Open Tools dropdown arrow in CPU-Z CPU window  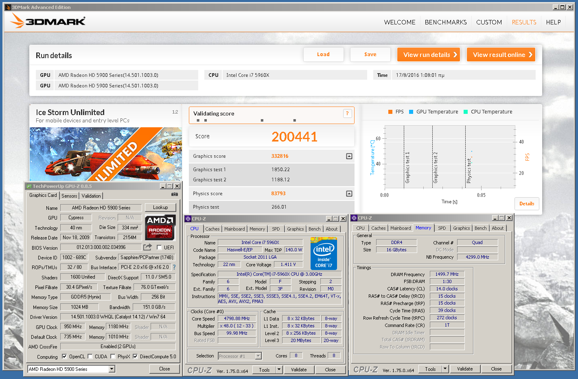click(279, 370)
